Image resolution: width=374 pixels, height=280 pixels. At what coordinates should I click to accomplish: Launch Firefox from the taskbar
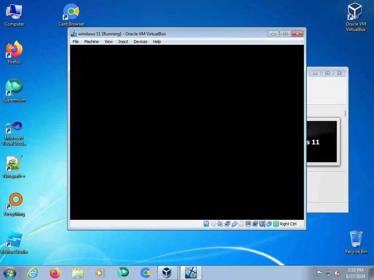(55, 273)
